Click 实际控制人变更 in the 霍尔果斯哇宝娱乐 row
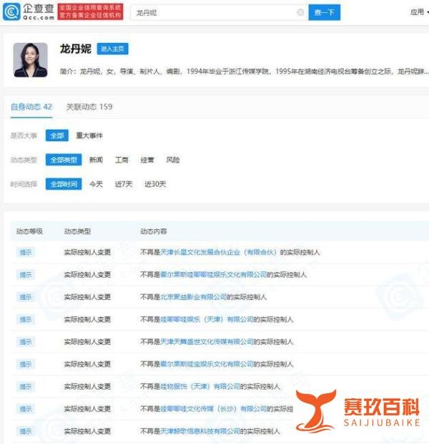 [87, 364]
